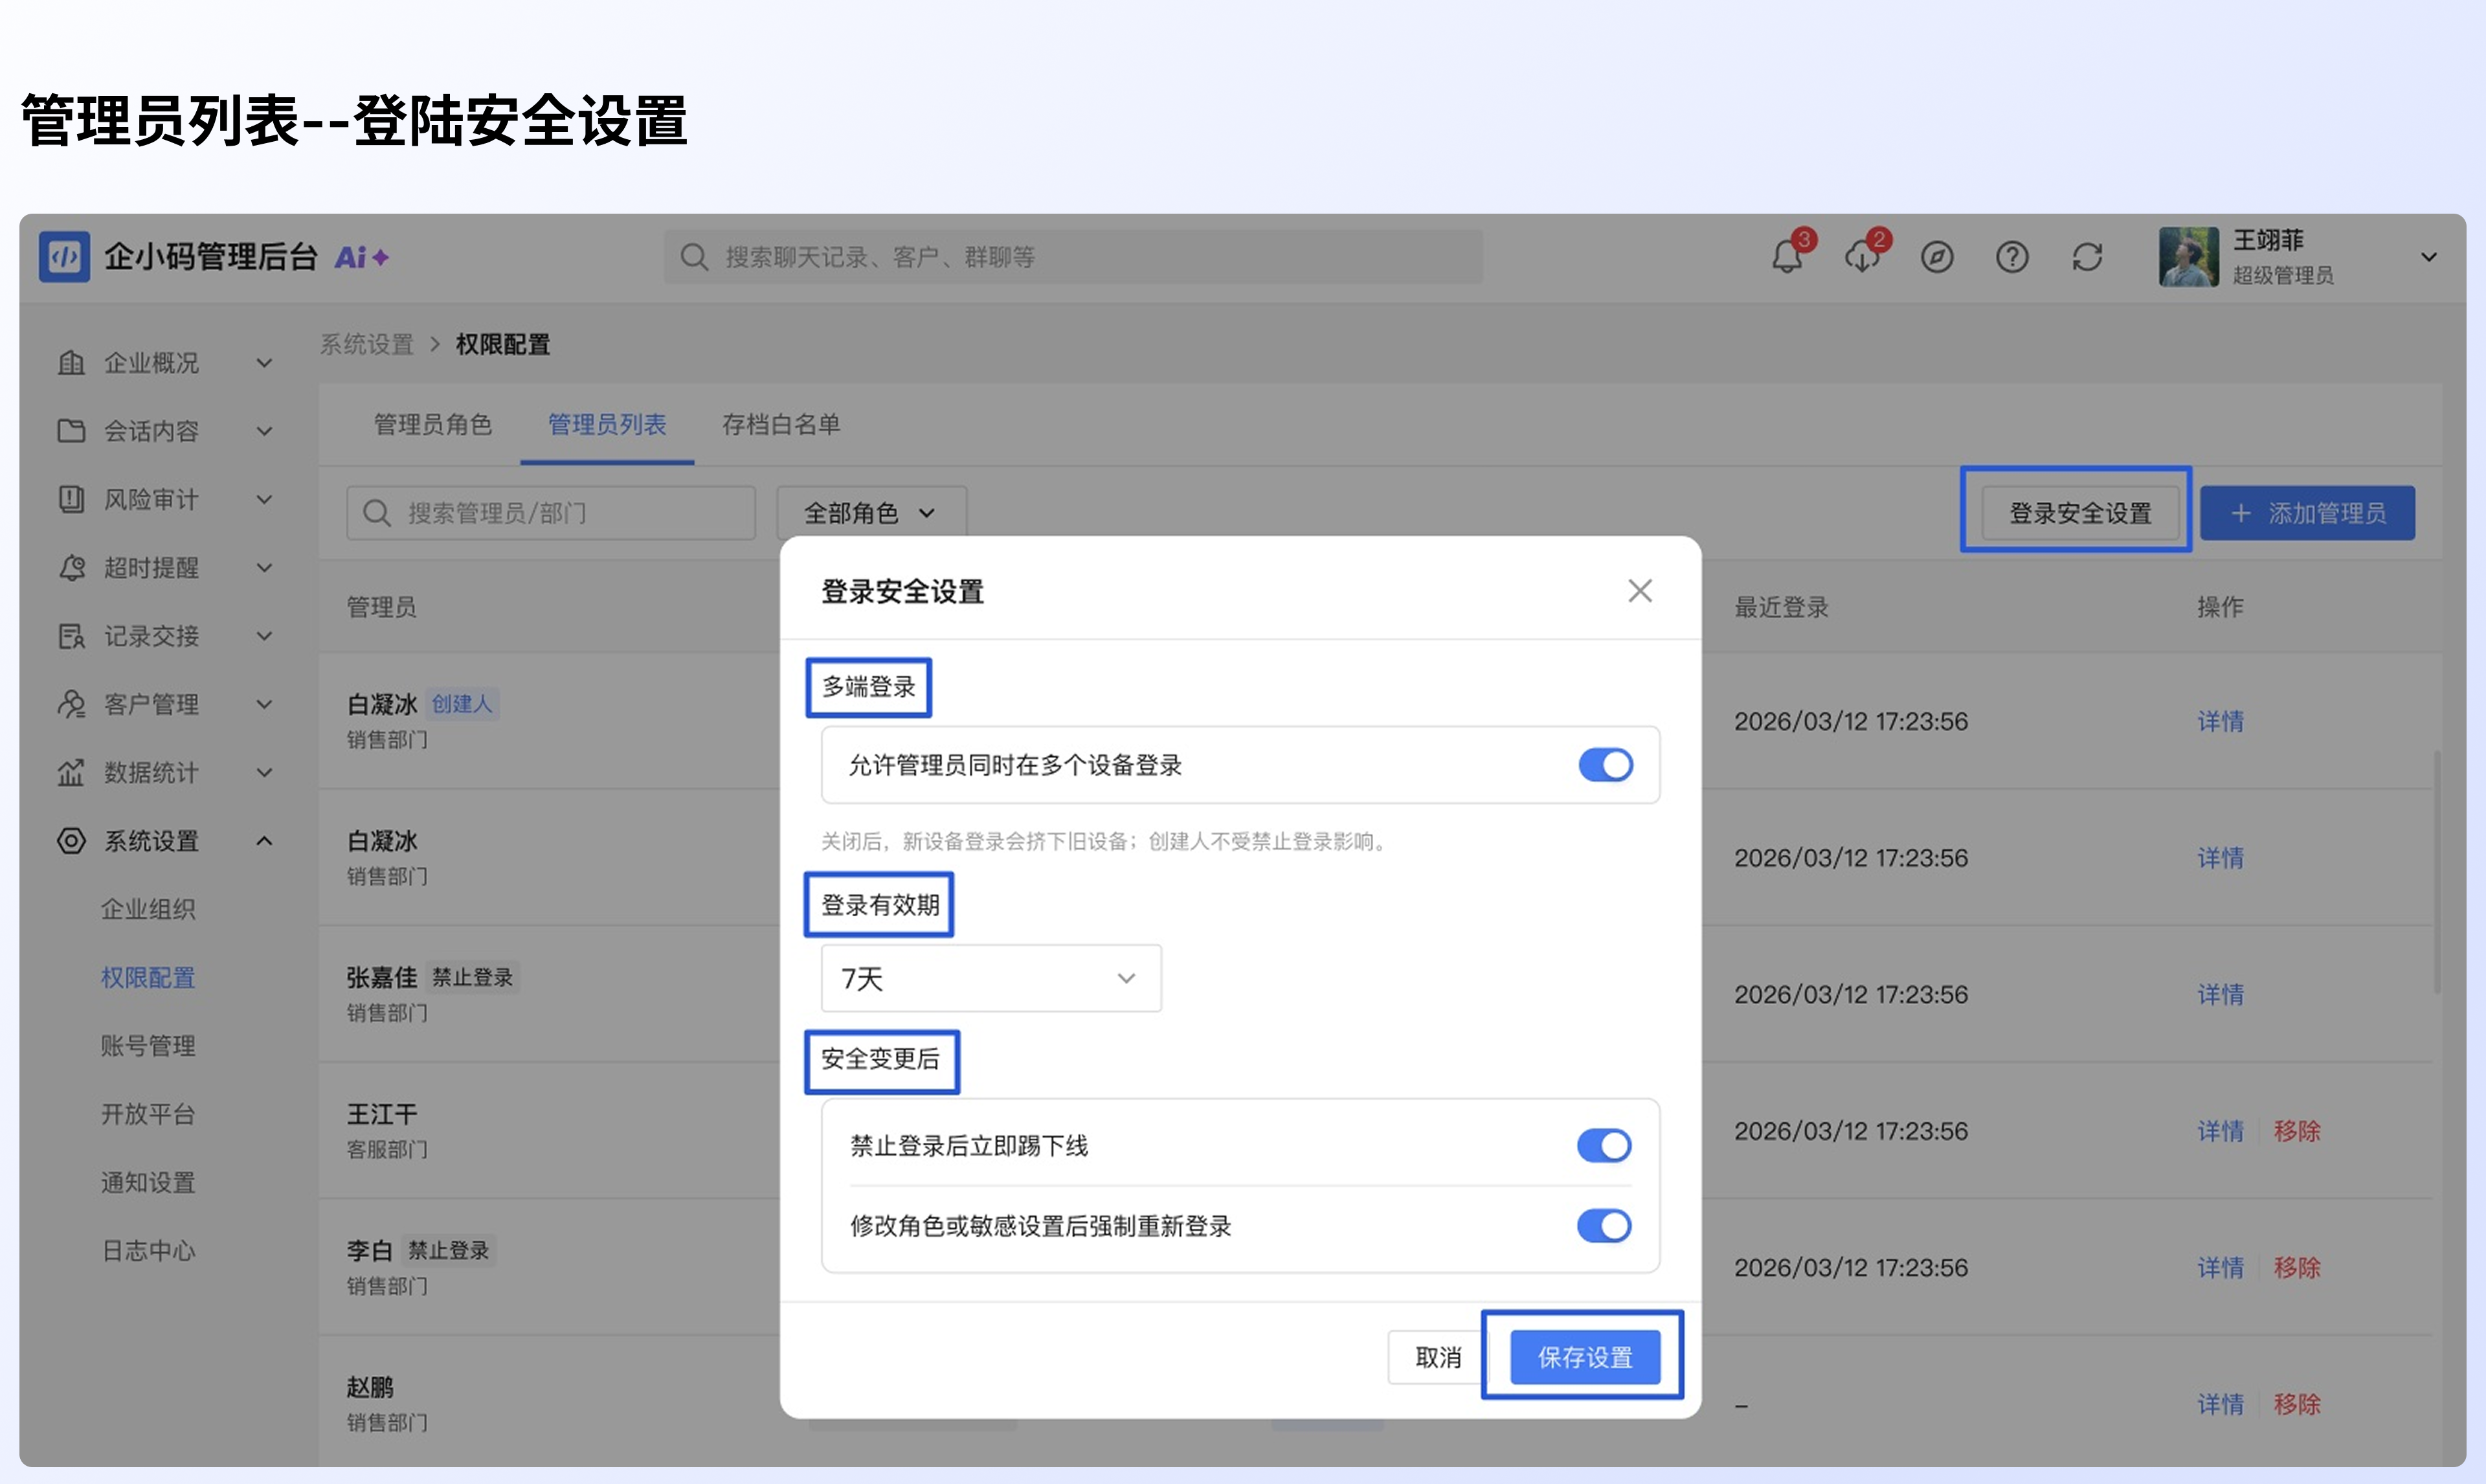Toggle 允许管理员同时在多个设备登录 switch
2486x1484 pixels.
1606,765
